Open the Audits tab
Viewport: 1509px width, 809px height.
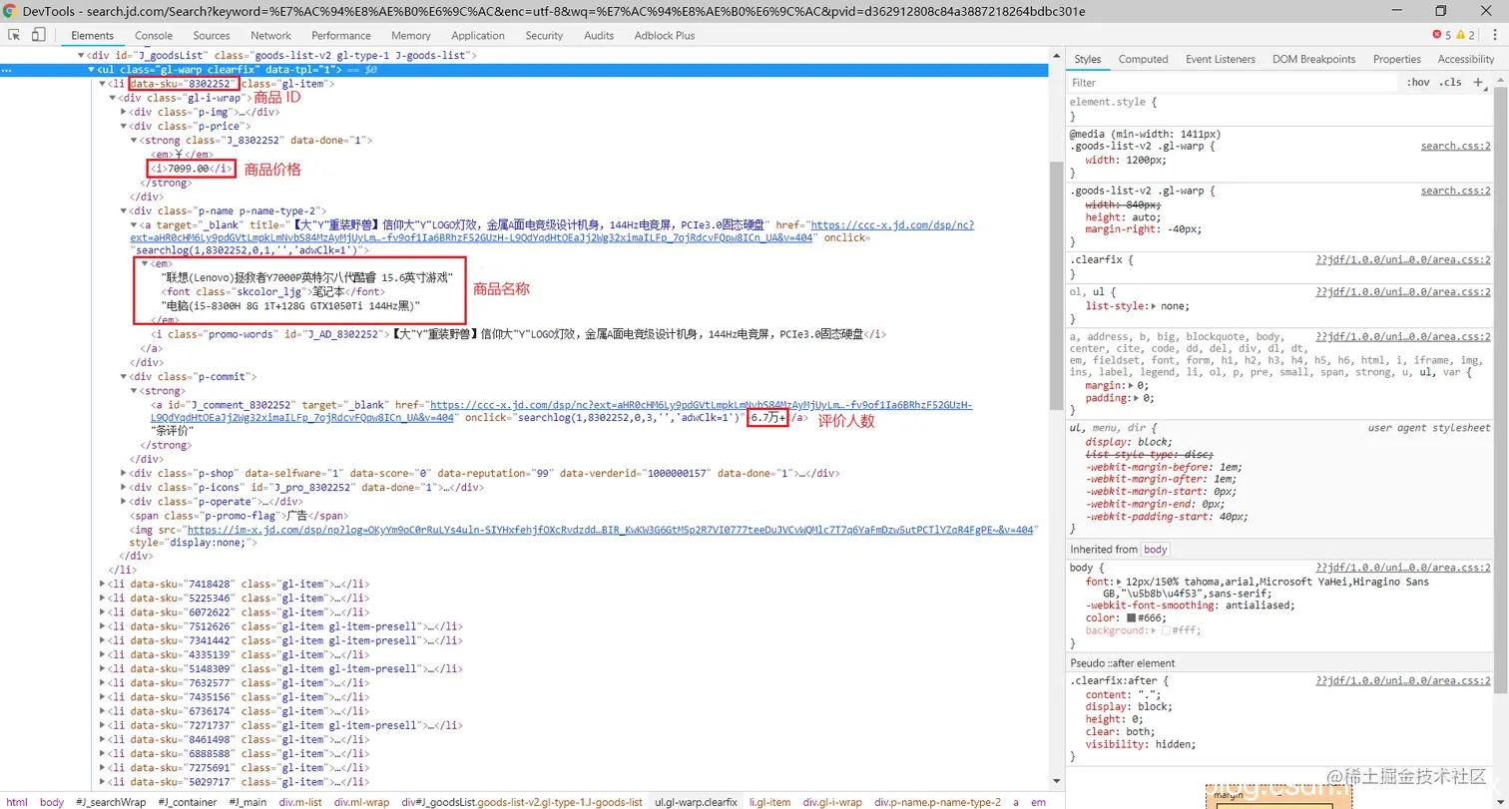pos(599,35)
